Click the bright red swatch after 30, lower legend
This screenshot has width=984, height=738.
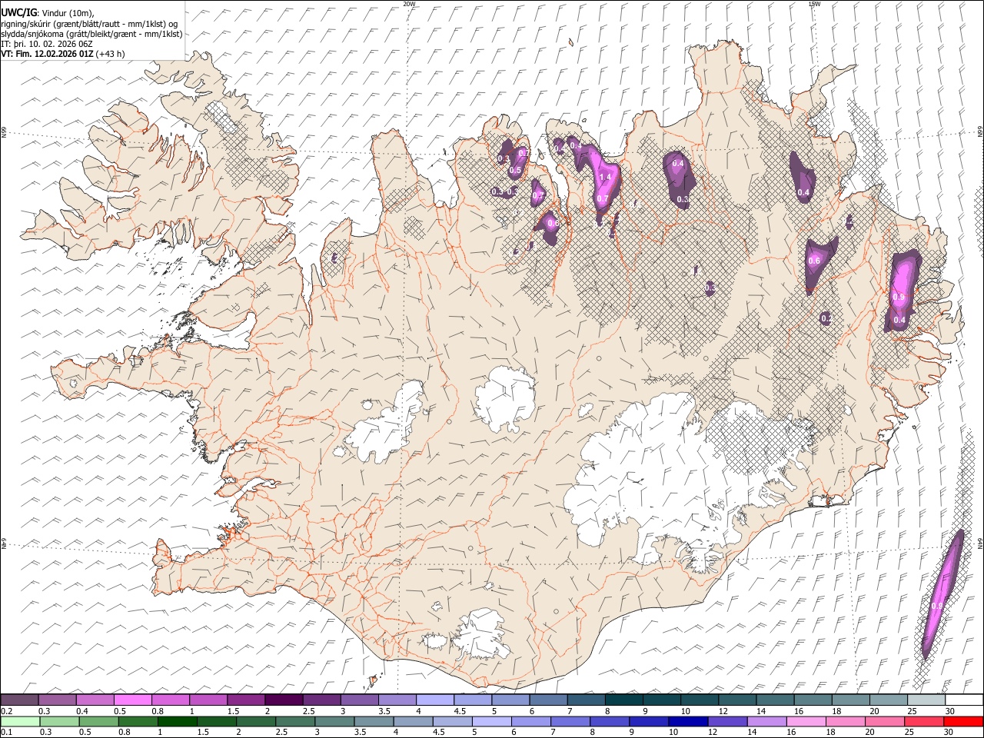click(x=963, y=722)
